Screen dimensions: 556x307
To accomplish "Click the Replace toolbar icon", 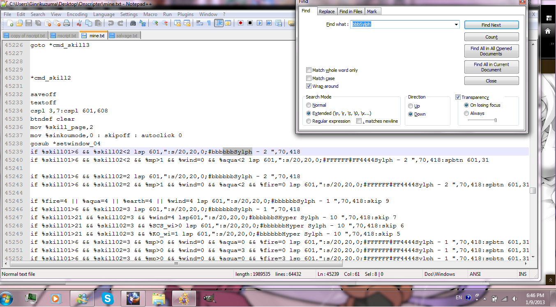I will click(x=143, y=23).
